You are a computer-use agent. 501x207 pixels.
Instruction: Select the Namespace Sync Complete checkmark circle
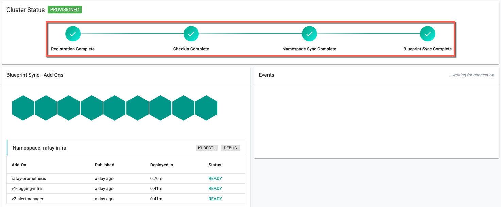(x=309, y=34)
